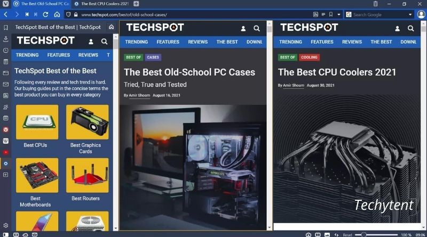This screenshot has width=427, height=237.
Task: View site info via padlock icon
Action: coord(76,15)
